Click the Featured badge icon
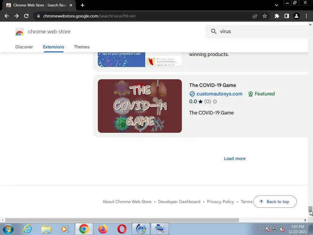 [251, 94]
